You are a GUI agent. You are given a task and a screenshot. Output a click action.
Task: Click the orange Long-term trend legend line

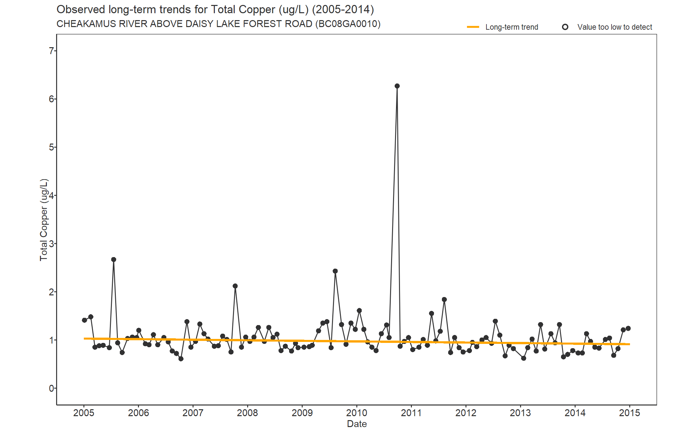click(x=473, y=27)
